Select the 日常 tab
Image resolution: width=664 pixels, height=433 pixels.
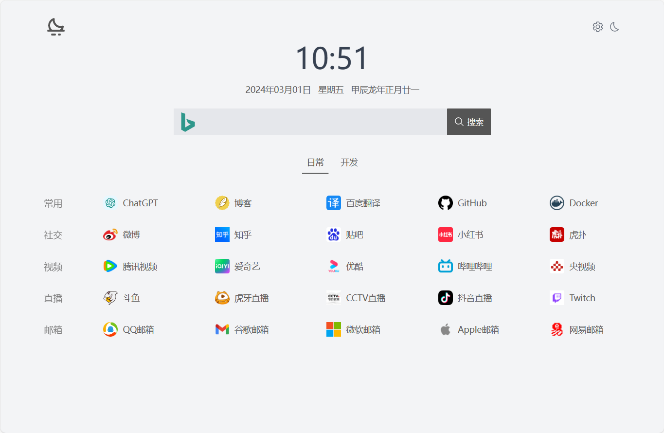pyautogui.click(x=315, y=162)
